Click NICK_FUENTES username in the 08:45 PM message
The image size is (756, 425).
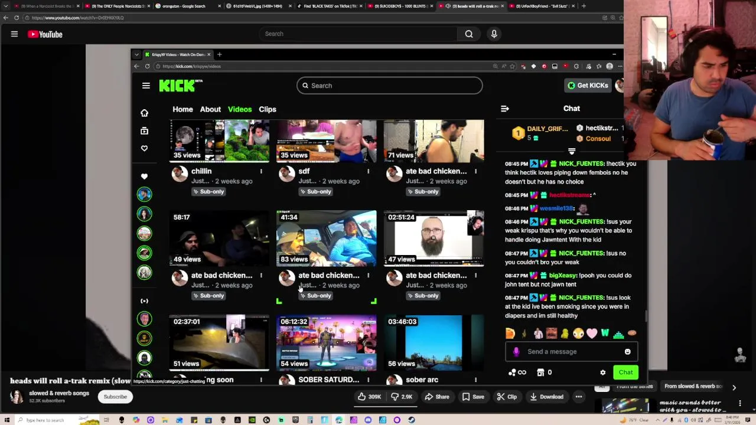581,164
